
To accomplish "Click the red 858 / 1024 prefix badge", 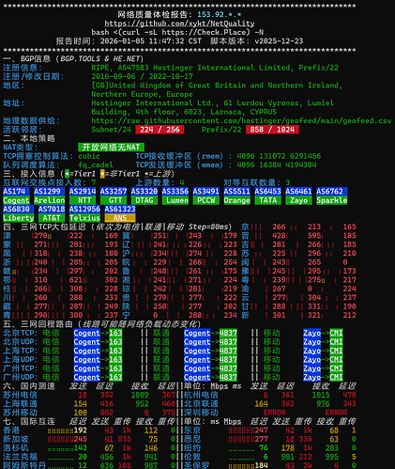I will [272, 130].
